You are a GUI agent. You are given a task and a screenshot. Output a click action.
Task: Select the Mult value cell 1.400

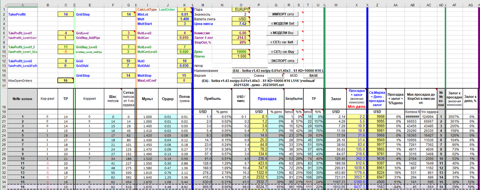pyautogui.click(x=184, y=19)
